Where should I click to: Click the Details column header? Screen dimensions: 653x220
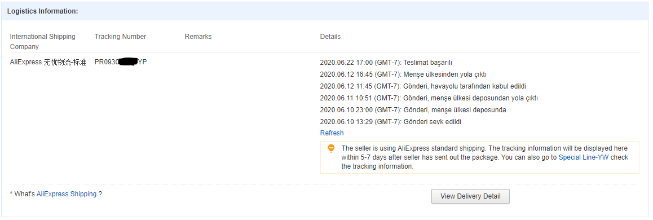click(330, 36)
